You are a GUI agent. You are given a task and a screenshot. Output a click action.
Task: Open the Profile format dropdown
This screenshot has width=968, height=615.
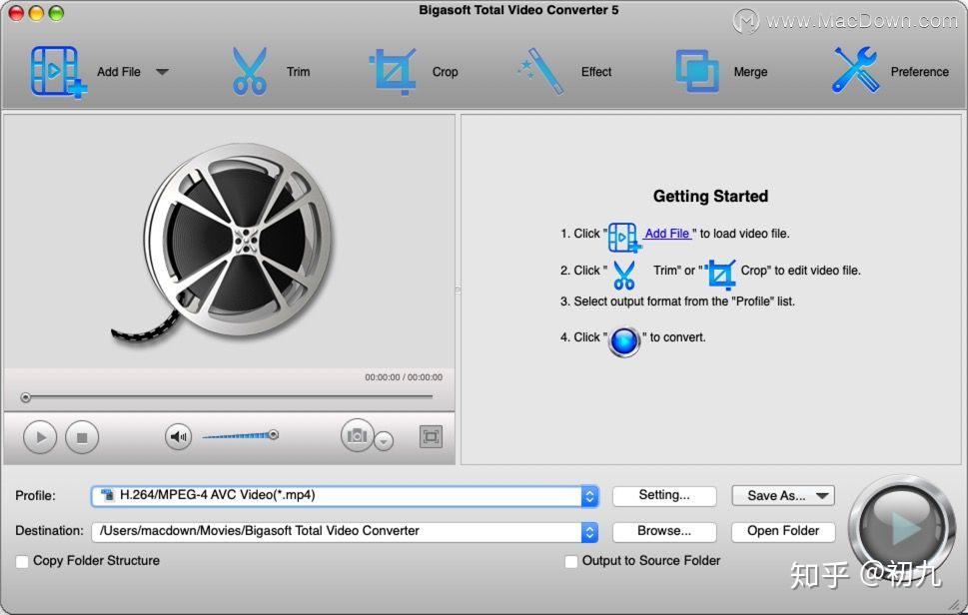click(588, 495)
